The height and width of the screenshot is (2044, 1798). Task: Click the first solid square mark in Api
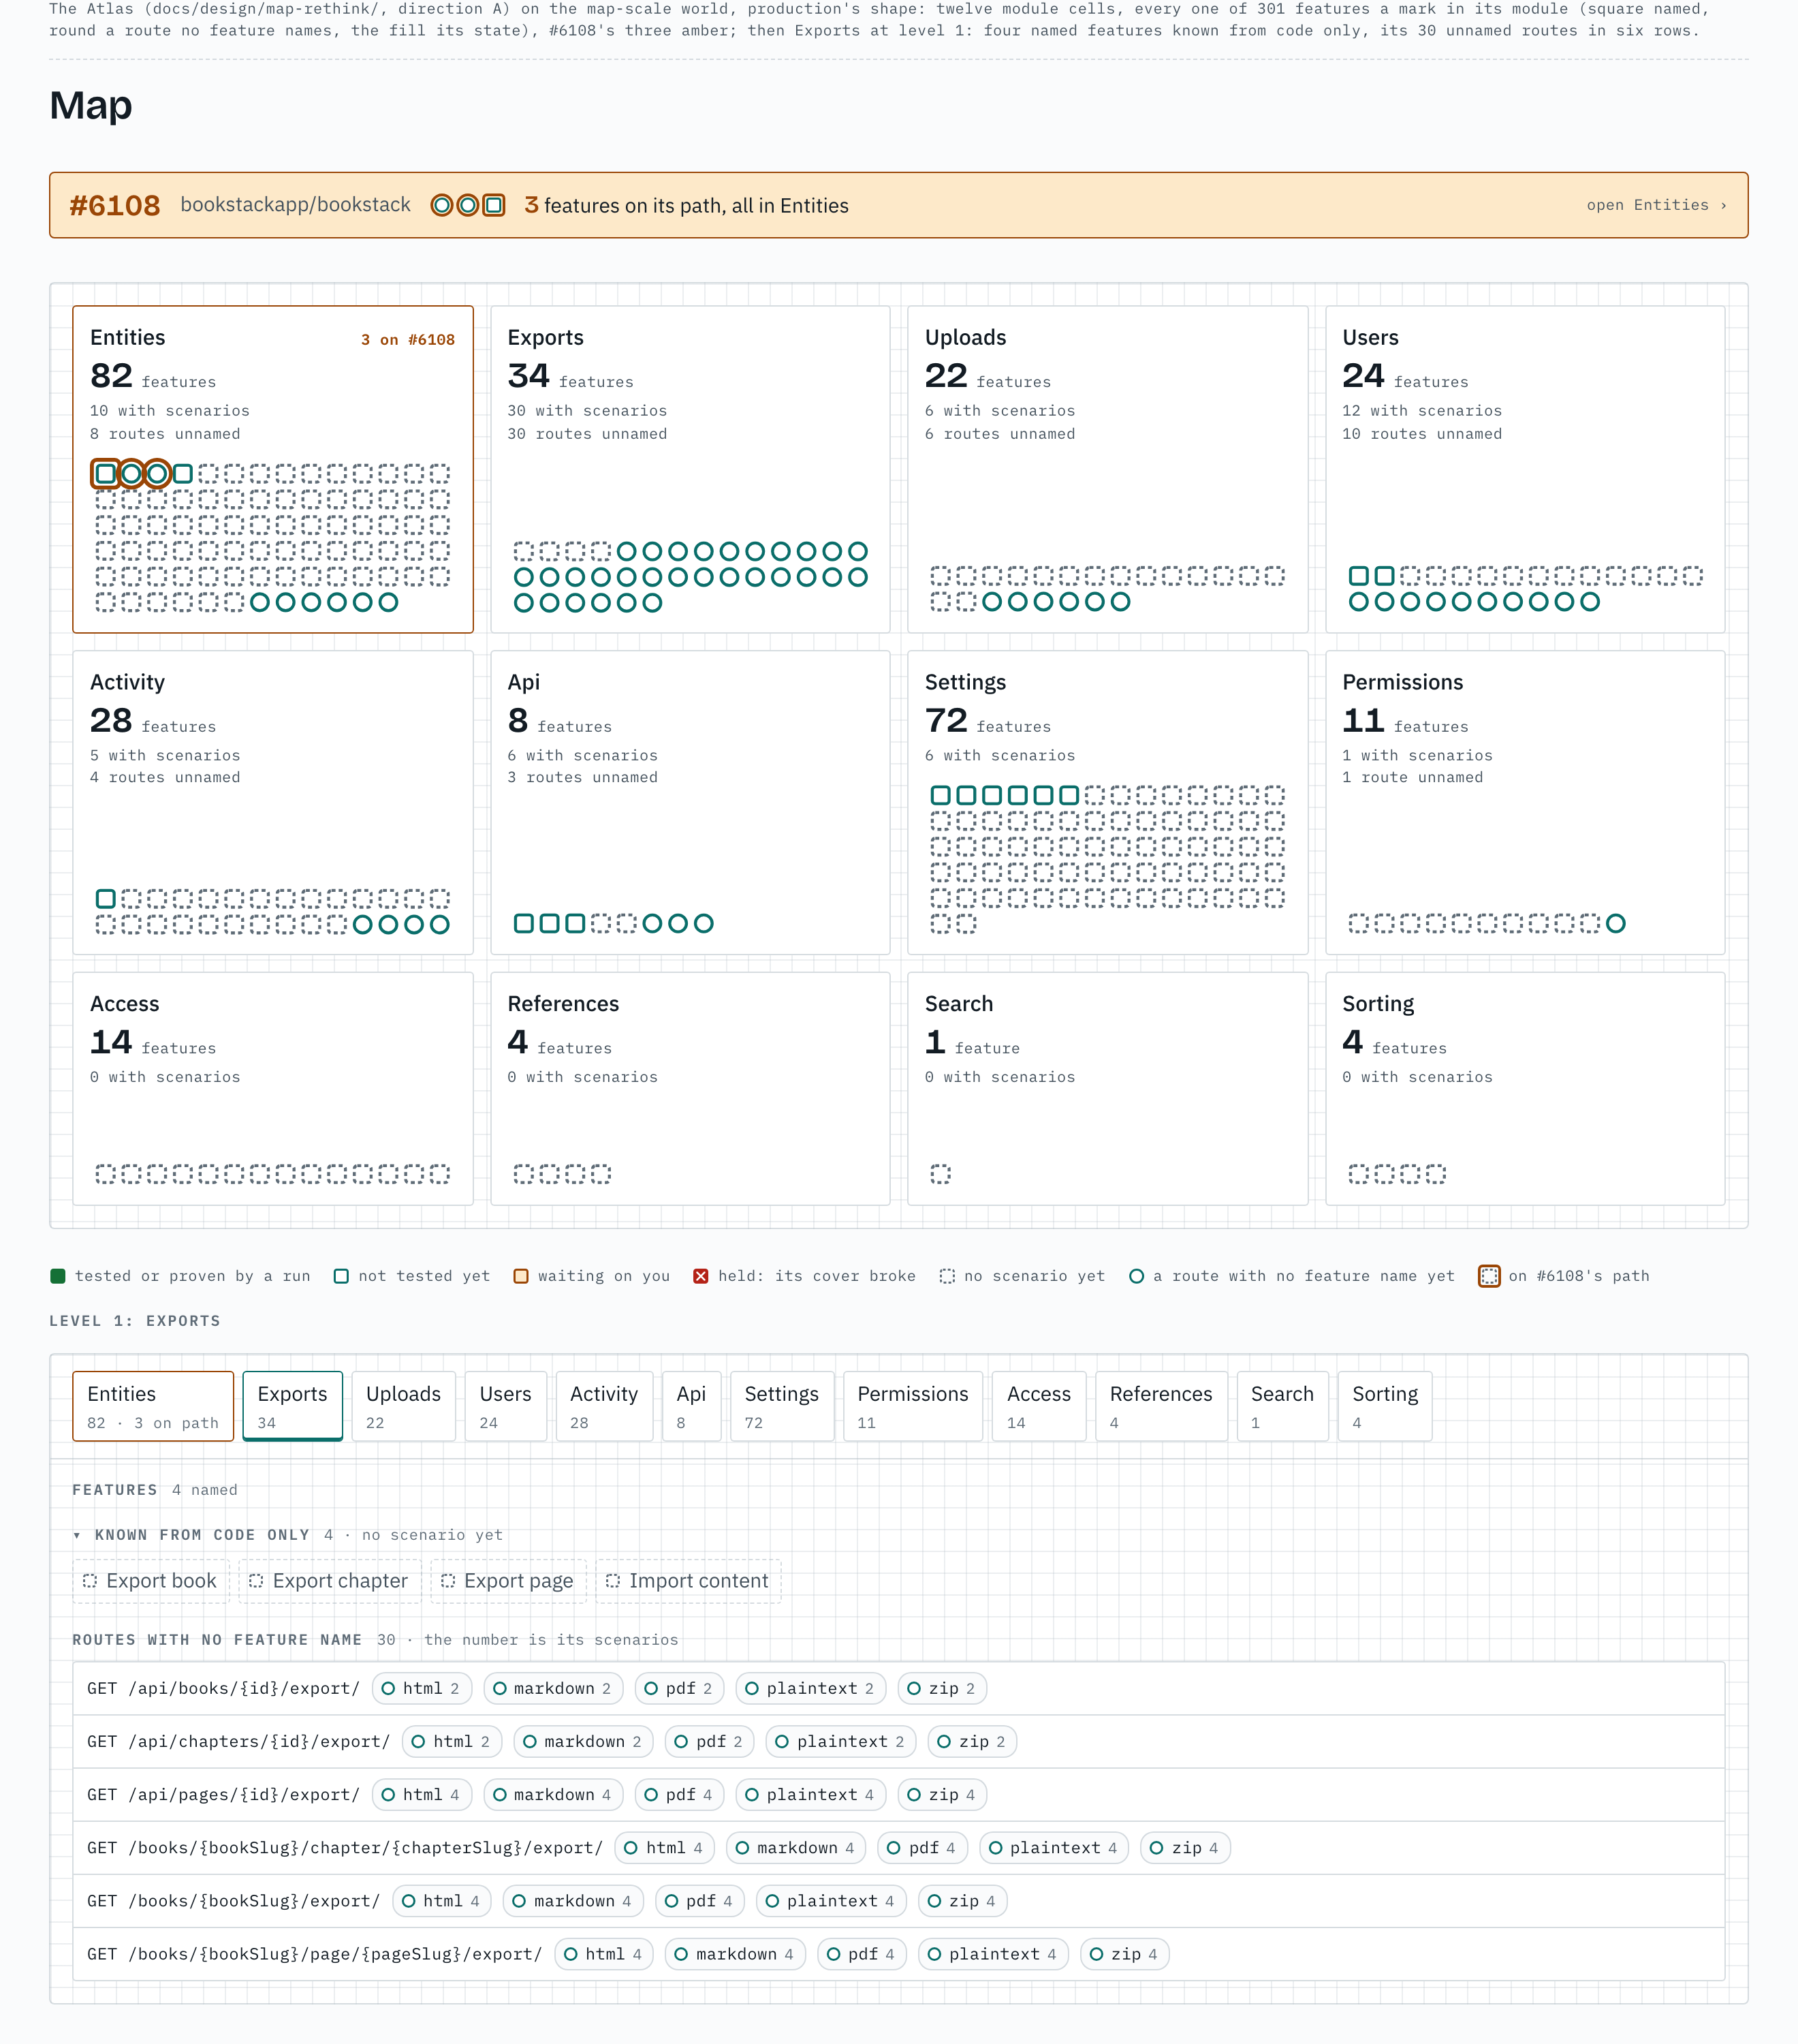[522, 923]
